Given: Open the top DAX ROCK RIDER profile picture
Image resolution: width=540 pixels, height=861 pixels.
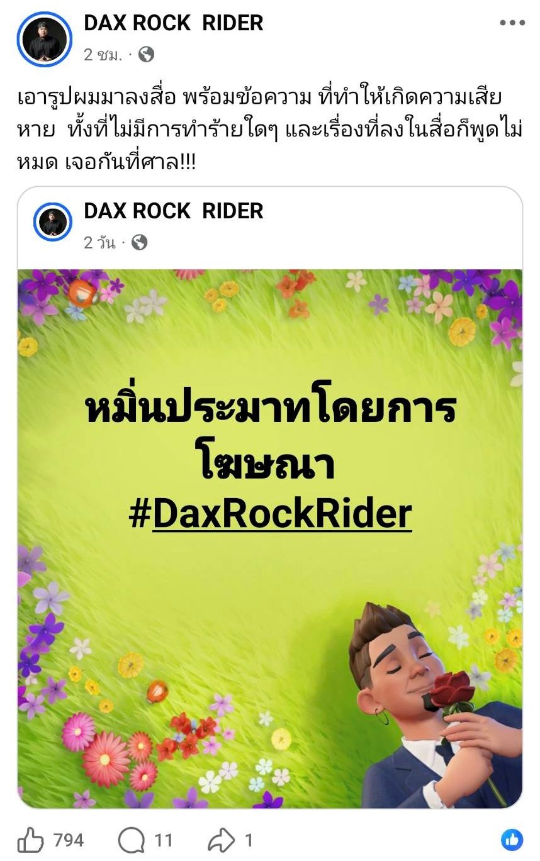Looking at the screenshot, I should [x=45, y=39].
